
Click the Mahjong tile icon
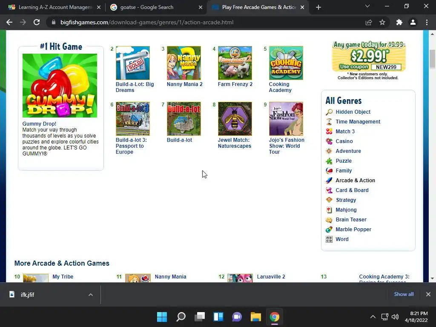[329, 210]
